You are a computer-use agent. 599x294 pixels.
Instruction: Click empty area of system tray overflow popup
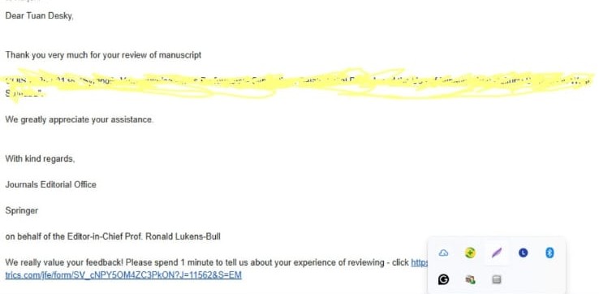coord(537,279)
